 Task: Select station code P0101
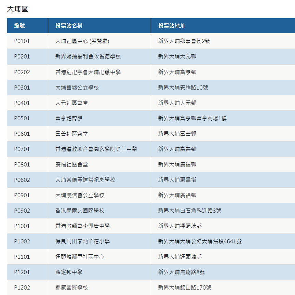(22, 41)
